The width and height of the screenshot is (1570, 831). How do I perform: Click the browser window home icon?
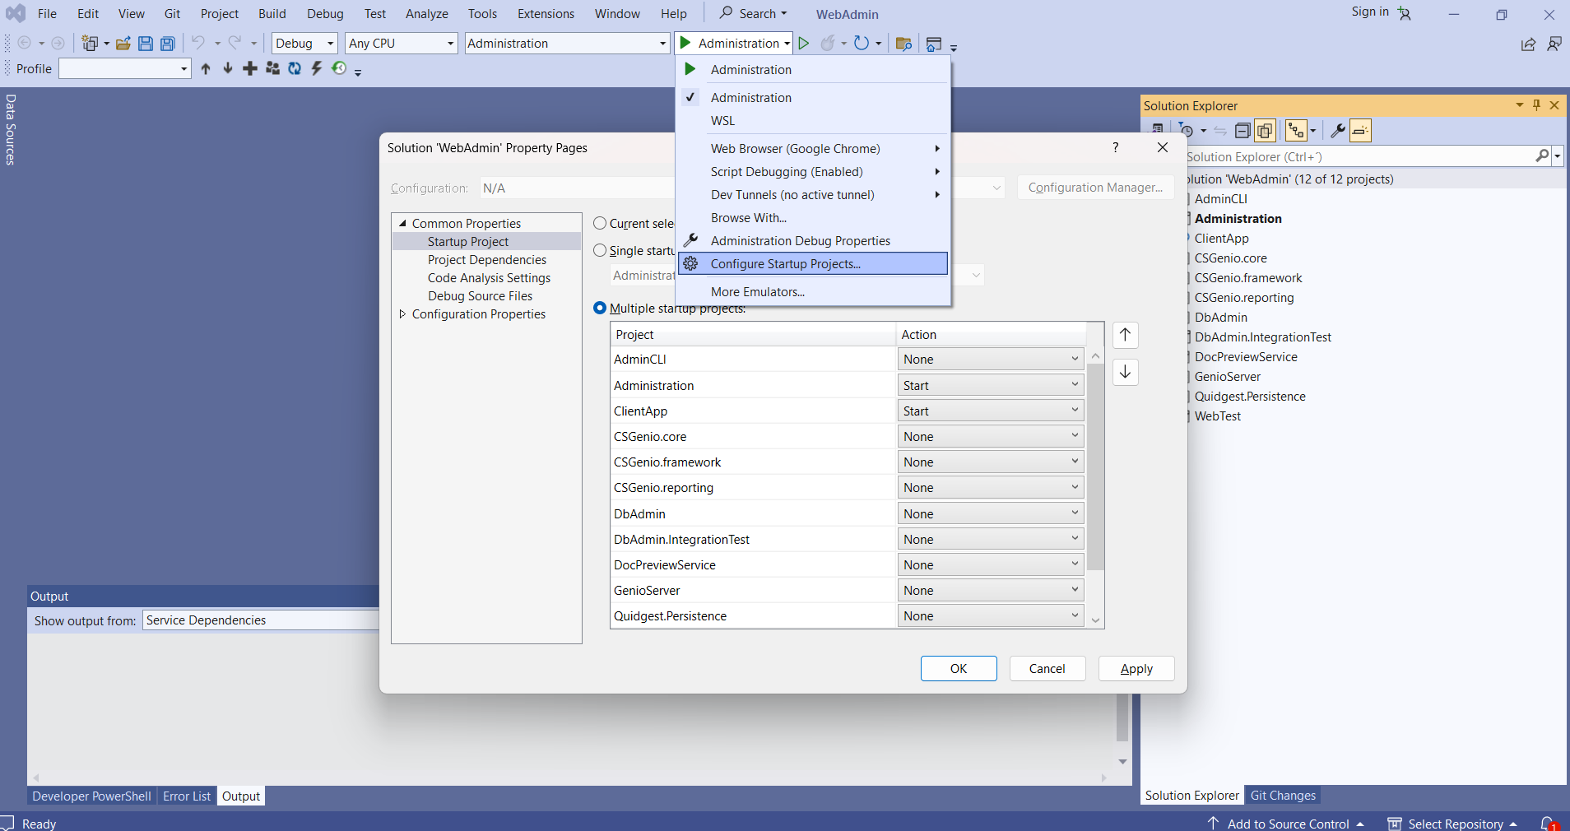pos(934,44)
